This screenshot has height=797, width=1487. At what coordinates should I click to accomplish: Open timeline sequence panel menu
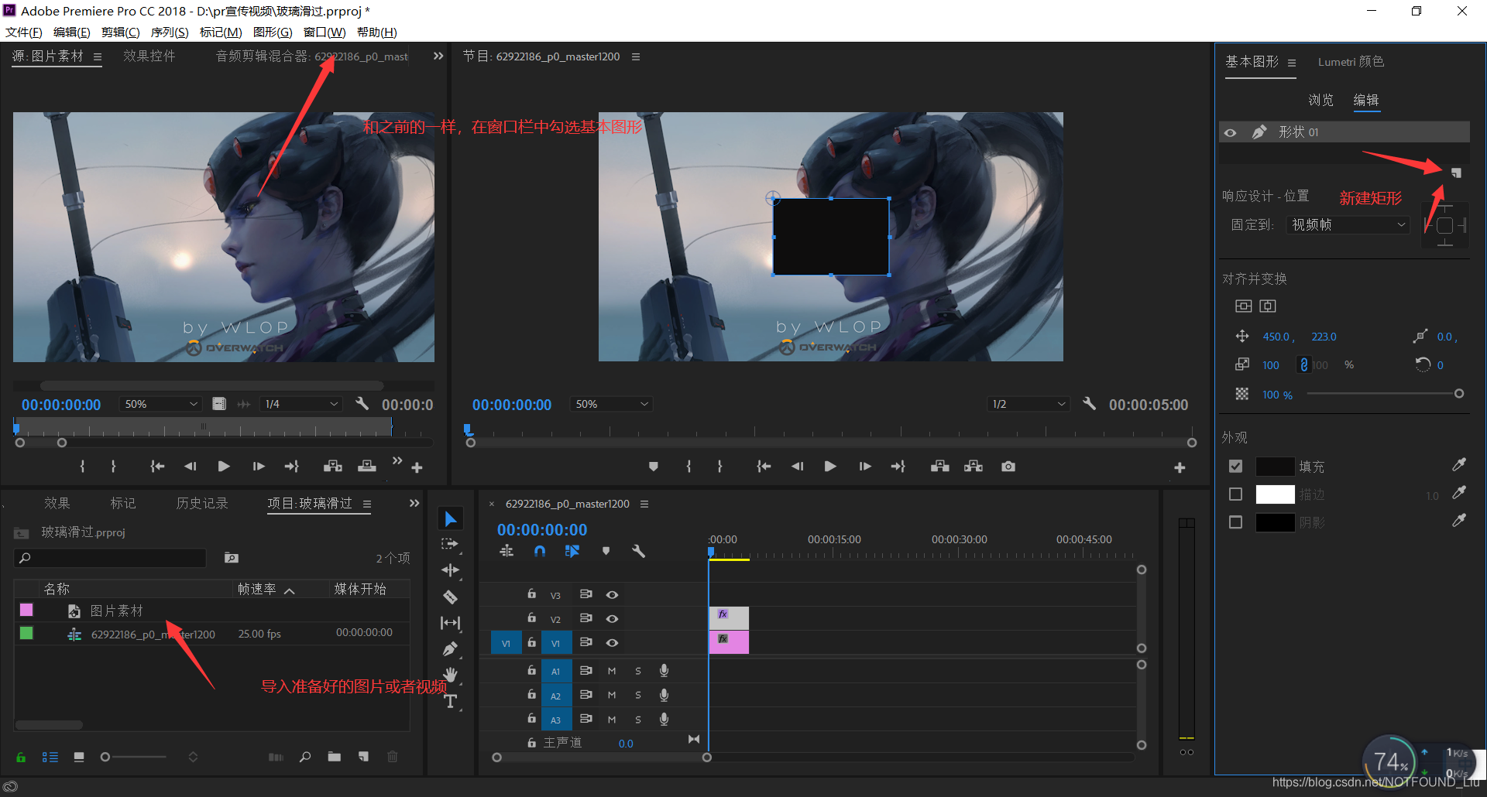[x=644, y=504]
